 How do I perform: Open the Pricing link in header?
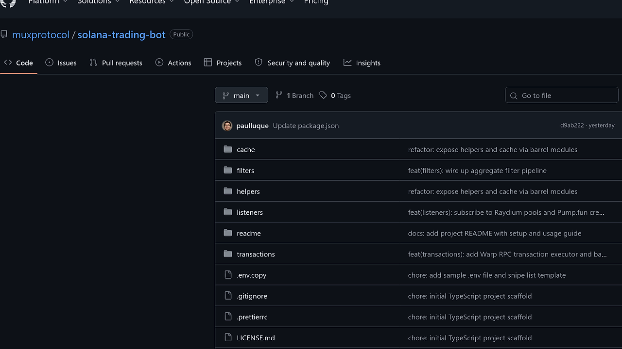(x=316, y=1)
